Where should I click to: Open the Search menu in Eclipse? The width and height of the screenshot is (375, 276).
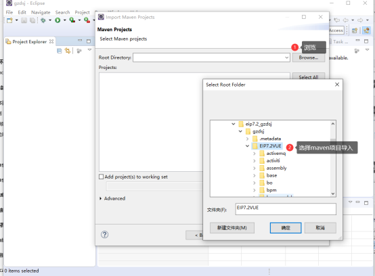pos(63,12)
